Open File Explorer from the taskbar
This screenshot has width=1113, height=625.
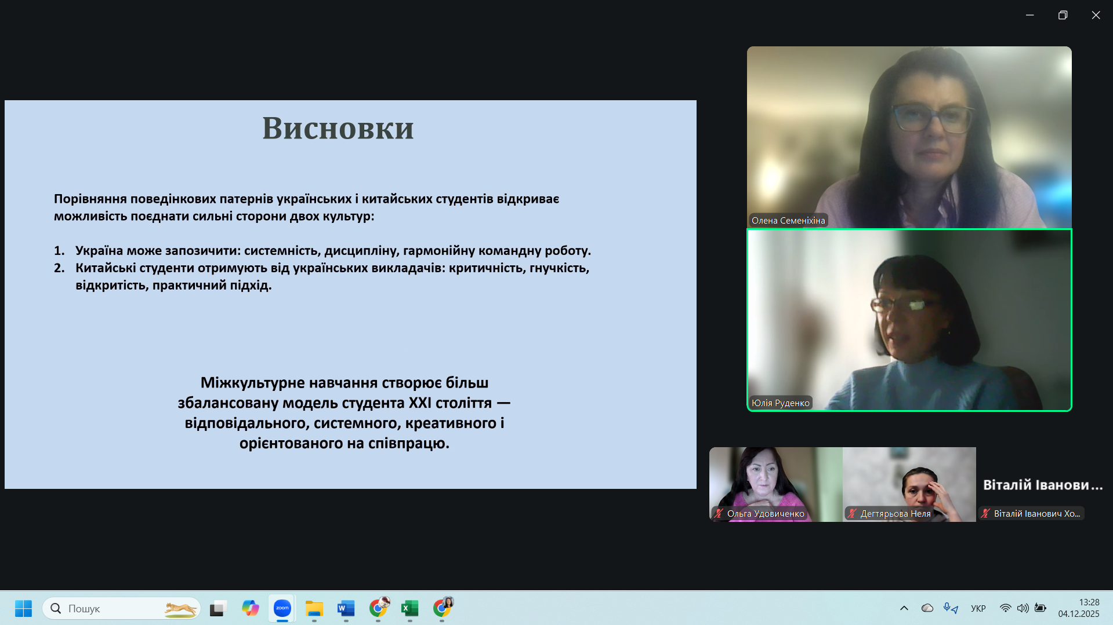pyautogui.click(x=314, y=608)
